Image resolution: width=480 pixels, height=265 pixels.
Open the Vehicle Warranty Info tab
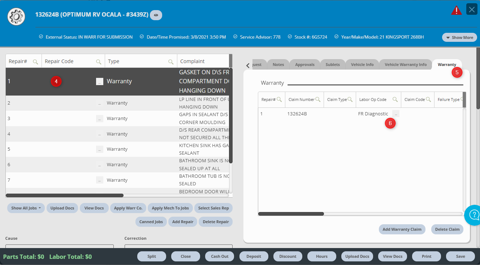(406, 65)
